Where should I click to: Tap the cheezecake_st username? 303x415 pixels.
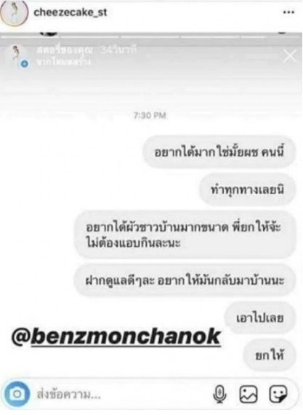(70, 12)
